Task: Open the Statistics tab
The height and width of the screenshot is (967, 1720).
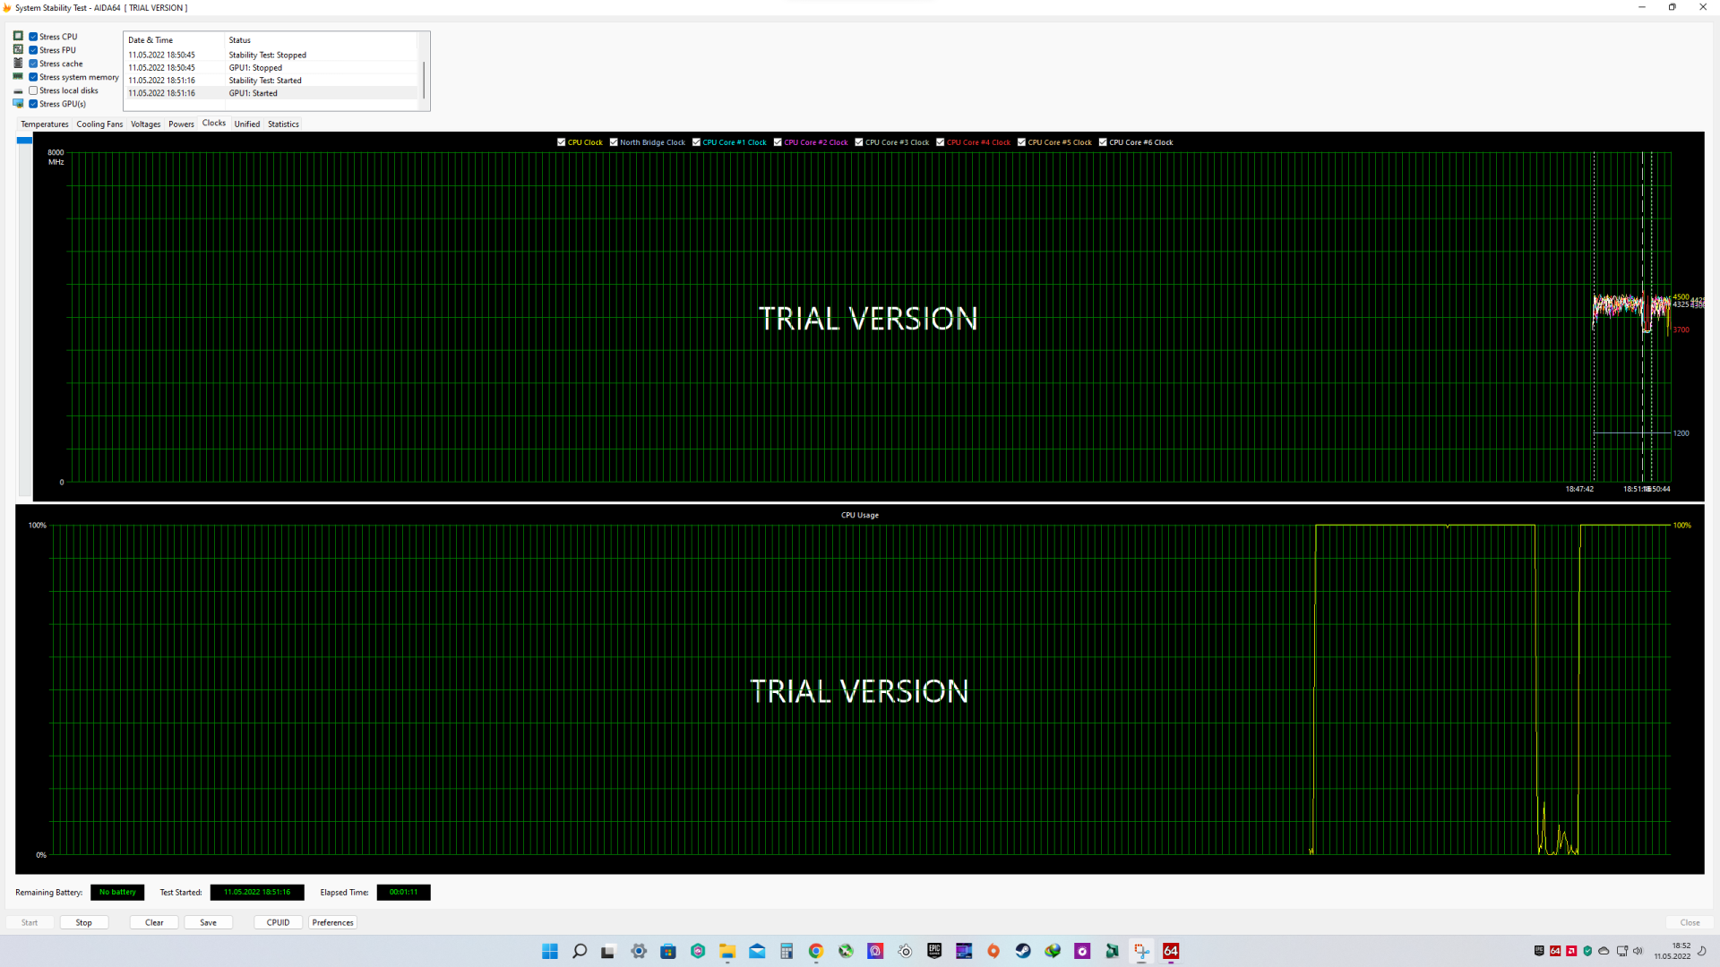Action: click(x=283, y=124)
